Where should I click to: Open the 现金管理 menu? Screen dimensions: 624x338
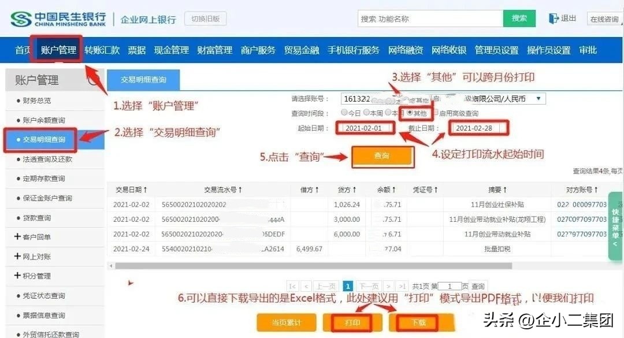[x=172, y=50]
